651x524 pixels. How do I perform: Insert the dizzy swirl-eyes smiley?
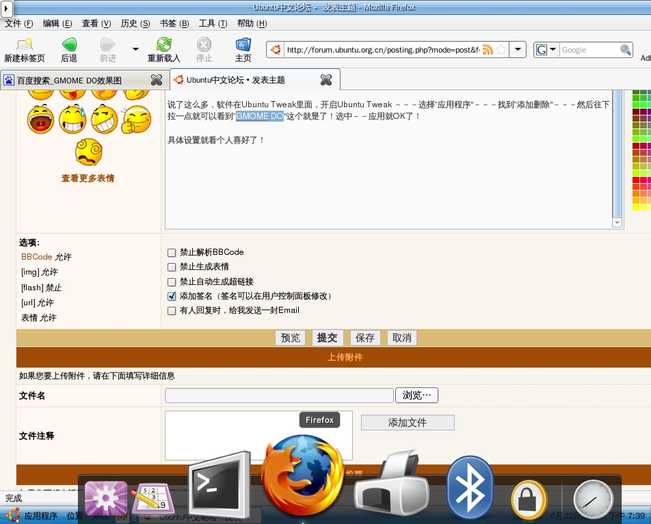[x=89, y=152]
